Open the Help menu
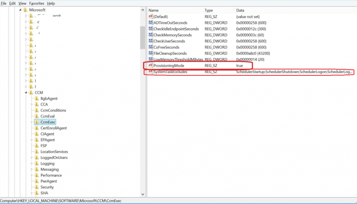Viewport: 357px width, 204px height. click(51, 3)
